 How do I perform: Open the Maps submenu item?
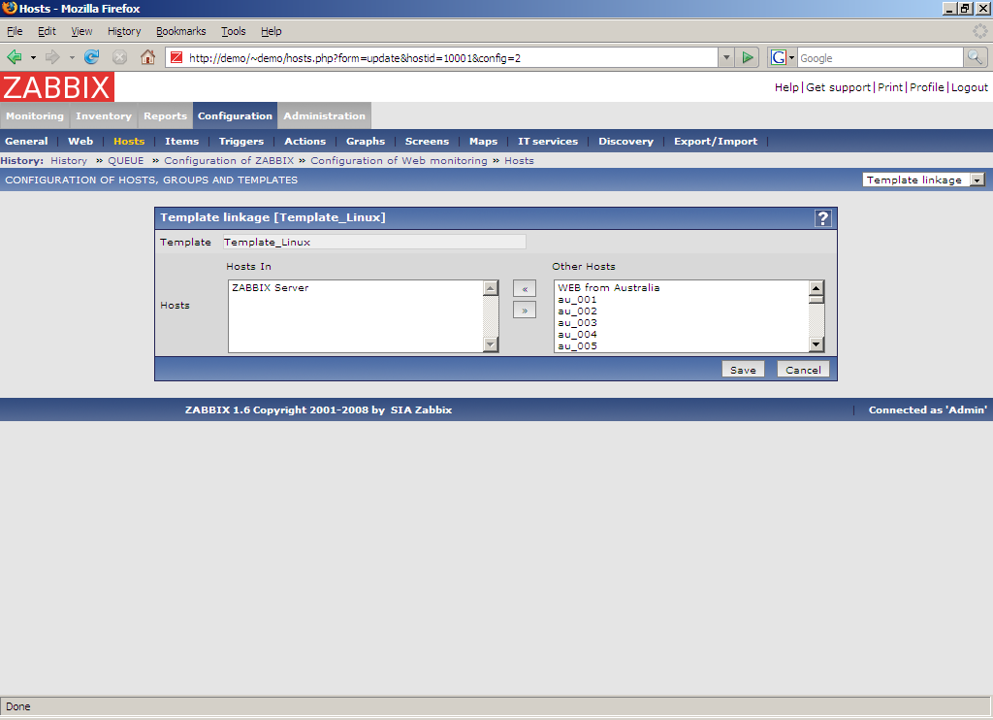click(x=483, y=142)
